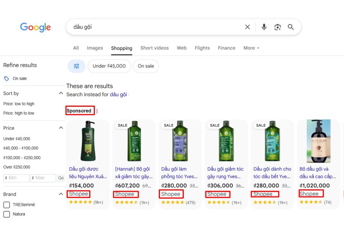Viewport: 344px width, 229px height.
Task: Open Dầu gội giảm tóc gãy rụng link
Action: (x=226, y=173)
